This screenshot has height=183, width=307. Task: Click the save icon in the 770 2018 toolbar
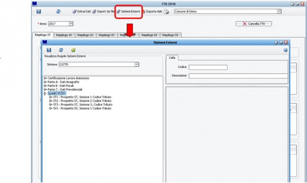pyautogui.click(x=39, y=11)
